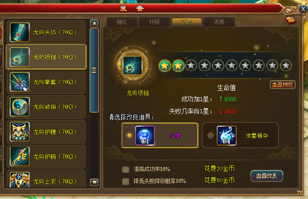Click the 流星 blue orb item icon
The image size is (308, 199).
point(145,136)
